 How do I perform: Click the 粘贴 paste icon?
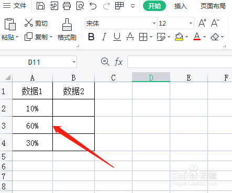[10, 24]
